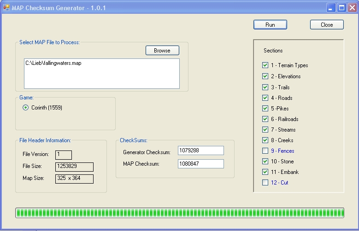The width and height of the screenshot is (359, 231).
Task: Click the File Version field
Action: tap(64, 155)
